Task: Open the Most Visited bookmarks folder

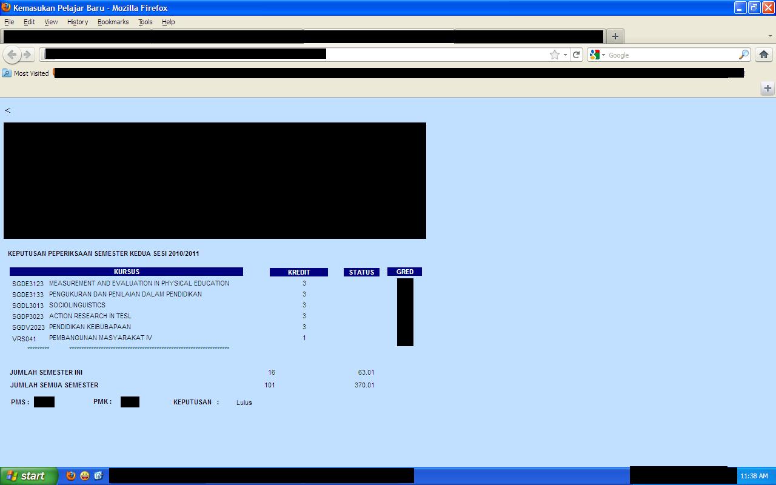Action: pos(25,73)
